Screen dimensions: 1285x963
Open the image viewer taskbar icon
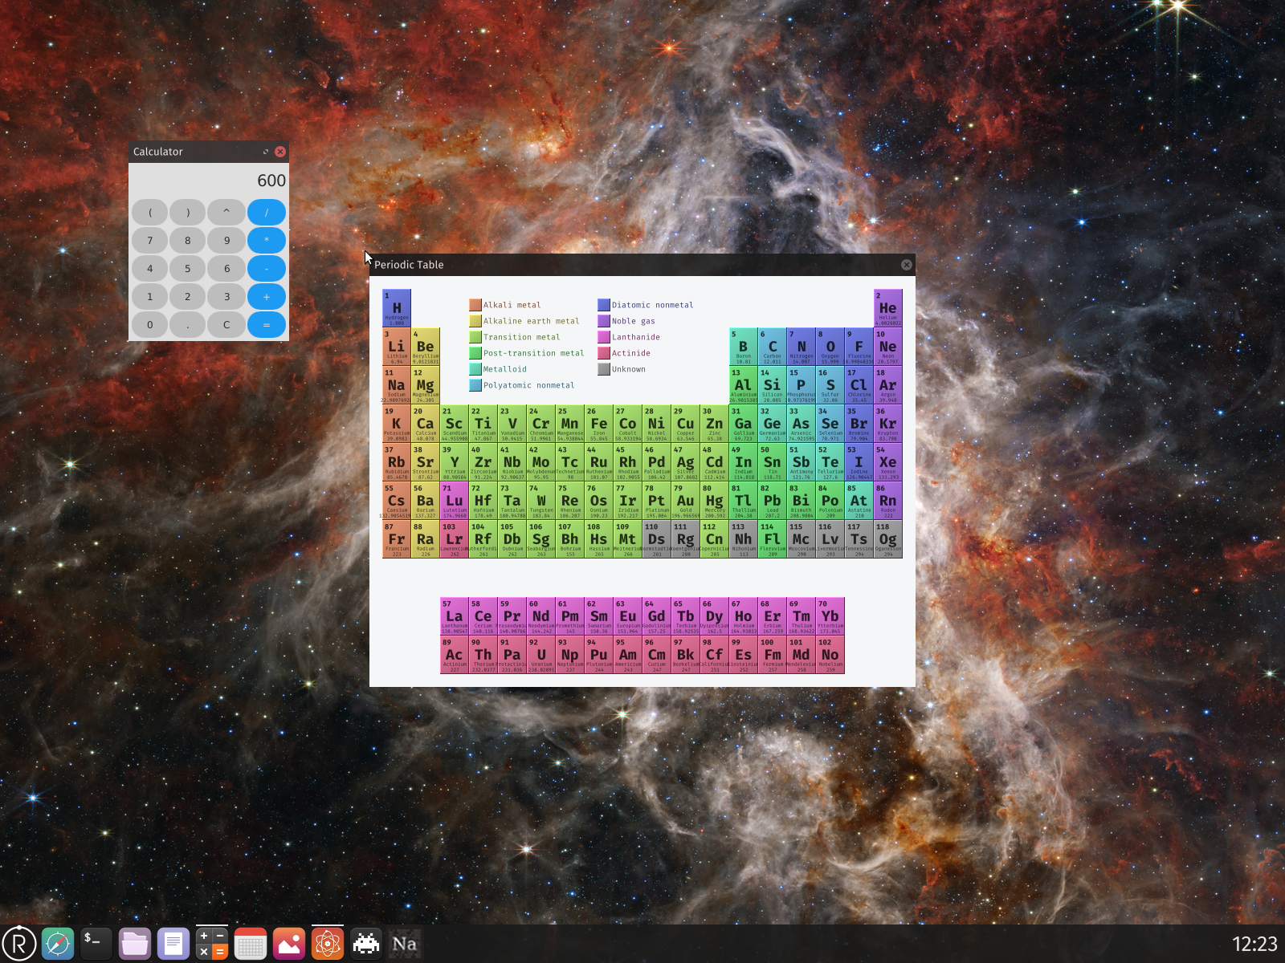289,944
